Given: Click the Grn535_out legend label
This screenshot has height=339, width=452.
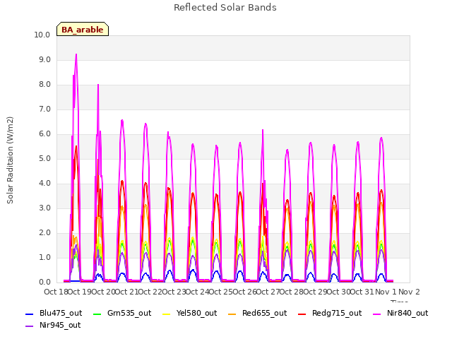Looking at the screenshot, I should click(x=129, y=313).
